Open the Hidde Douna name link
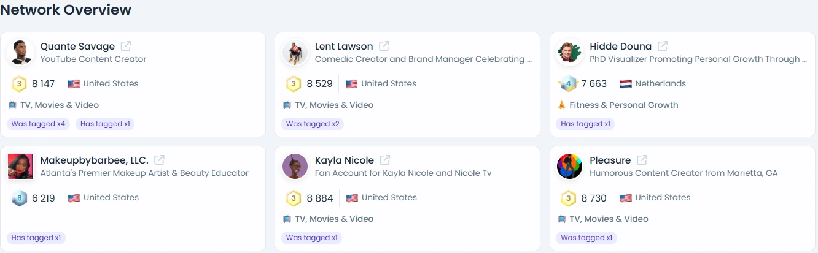 [620, 46]
